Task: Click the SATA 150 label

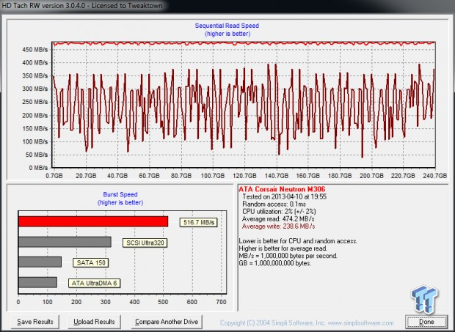Action: click(91, 263)
